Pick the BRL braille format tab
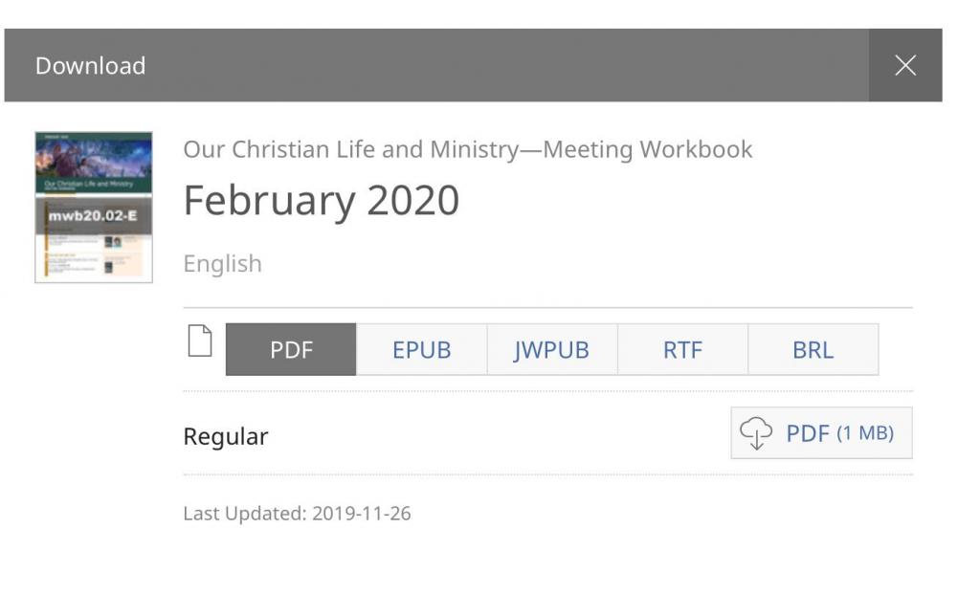The width and height of the screenshot is (957, 594). pyautogui.click(x=812, y=350)
